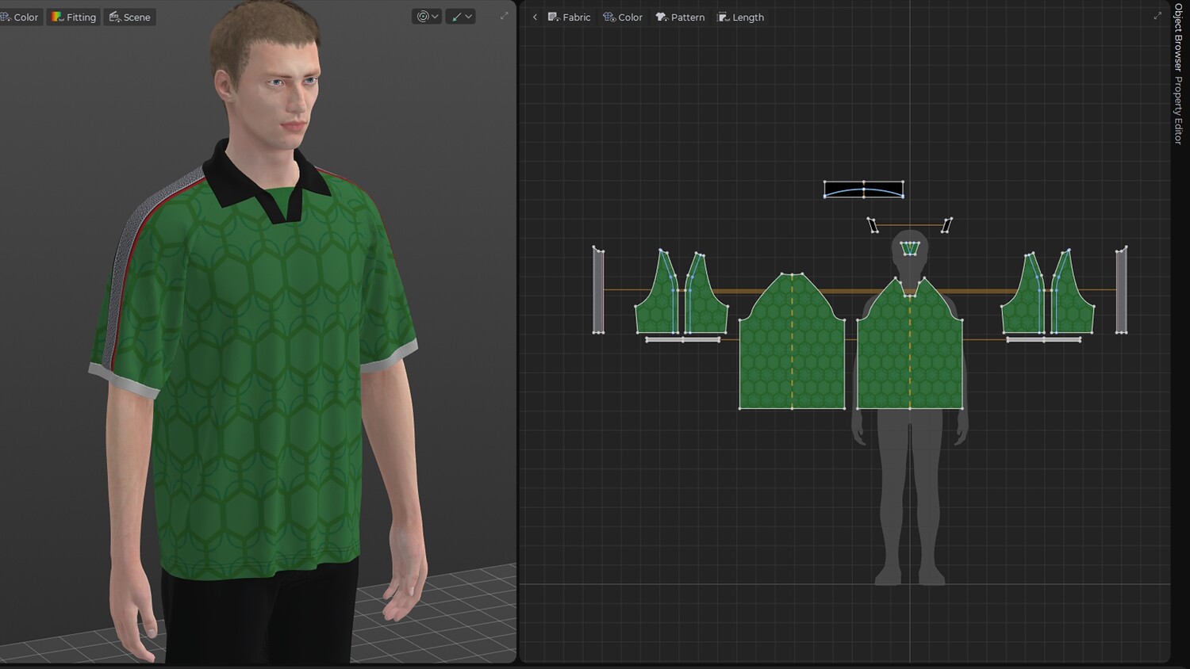Screen dimensions: 1190x669
Task: Open the circular target view mode dropdown
Action: tap(427, 17)
